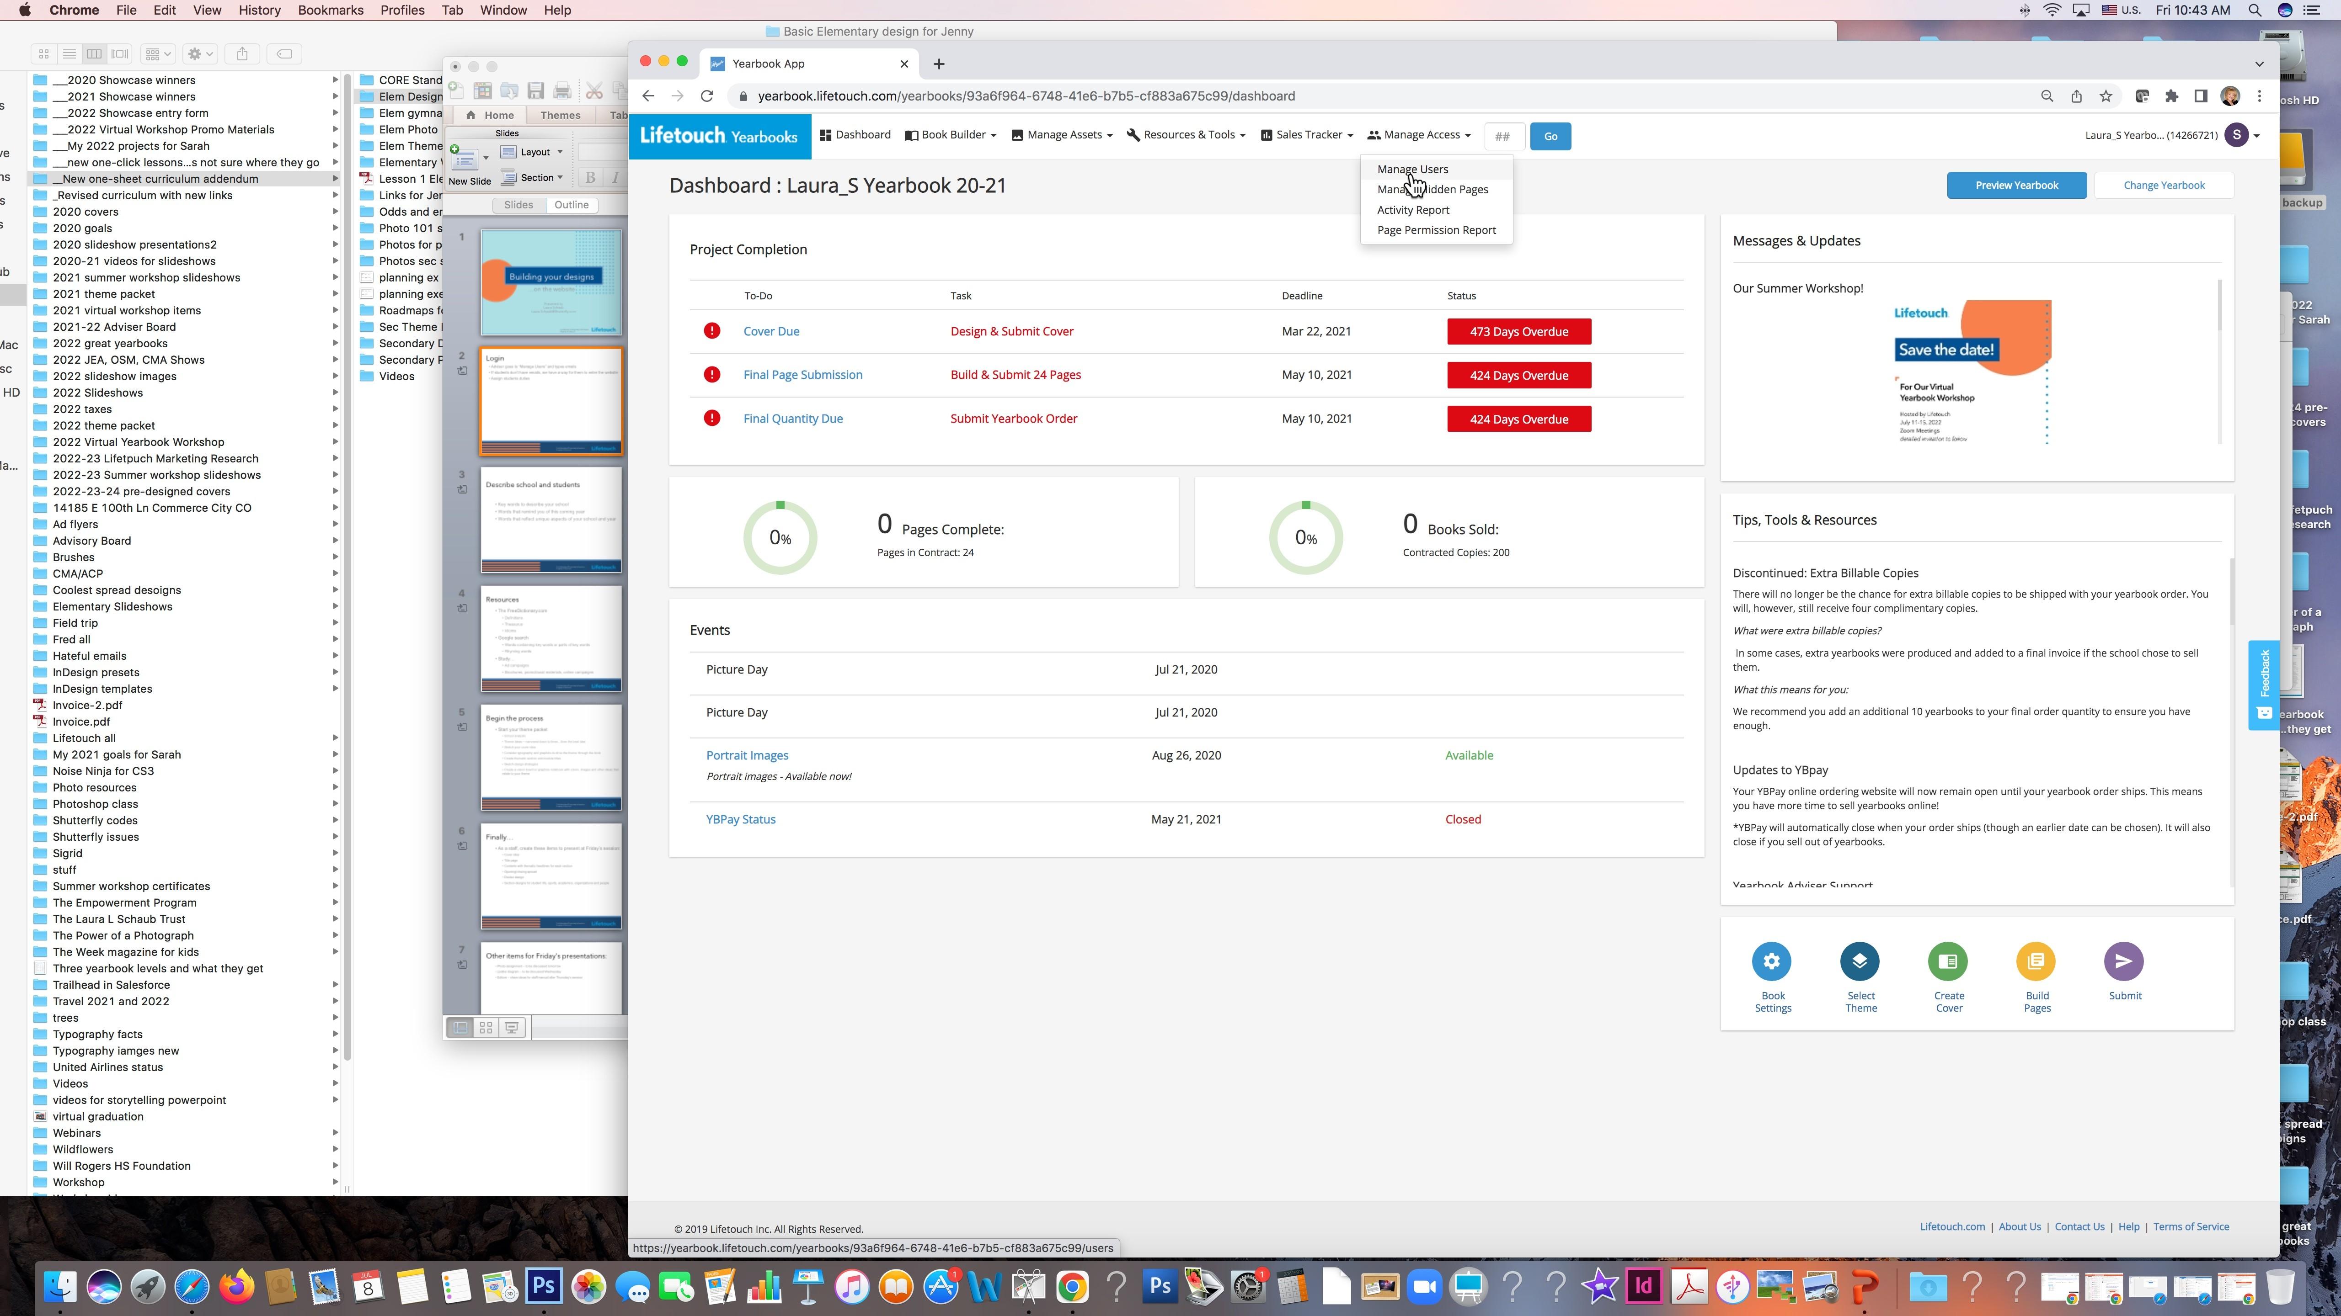Click the page number ## input field
The image size is (2341, 1316).
pyautogui.click(x=1504, y=136)
